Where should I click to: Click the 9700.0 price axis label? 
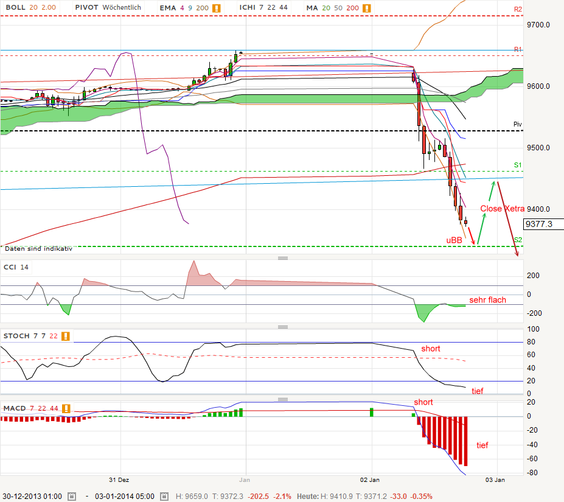[x=538, y=25]
